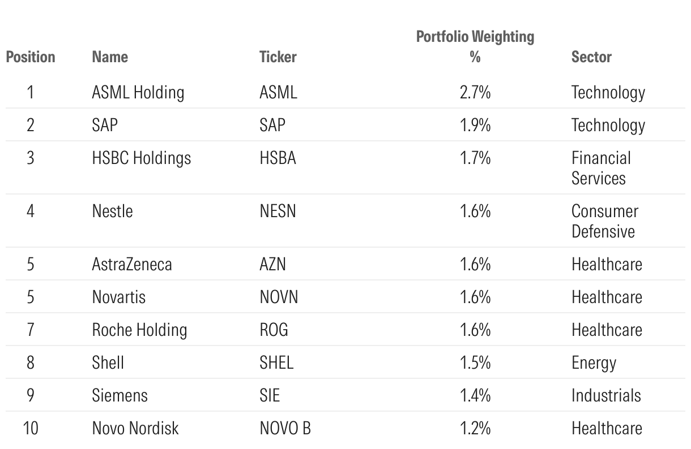Image resolution: width=691 pixels, height=449 pixels.
Task: Click the SHEL ticker symbol
Action: [276, 362]
